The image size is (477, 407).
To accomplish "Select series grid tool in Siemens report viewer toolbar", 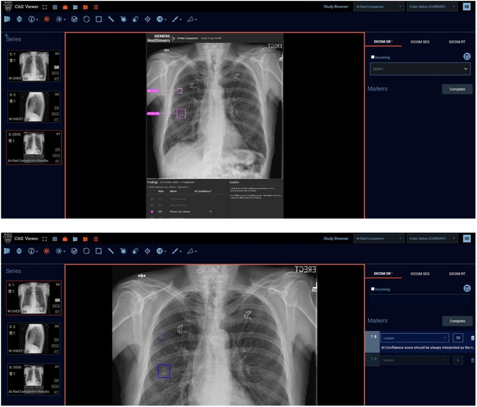I will [7, 19].
